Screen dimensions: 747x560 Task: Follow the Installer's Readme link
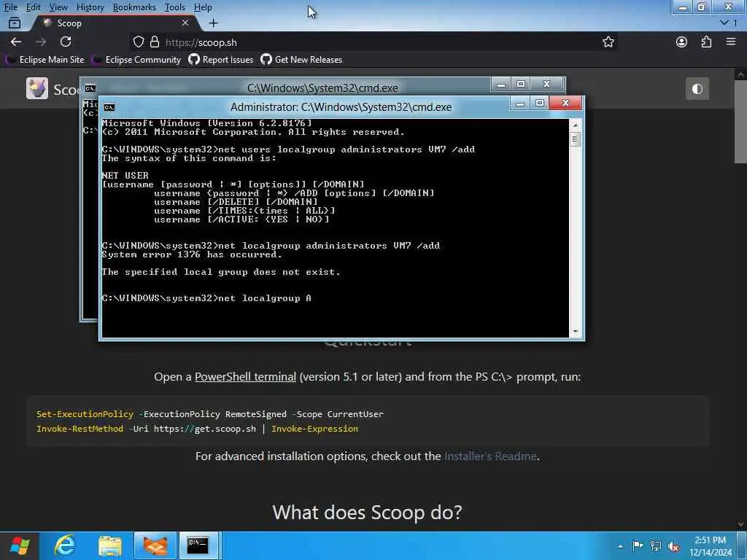pos(490,456)
